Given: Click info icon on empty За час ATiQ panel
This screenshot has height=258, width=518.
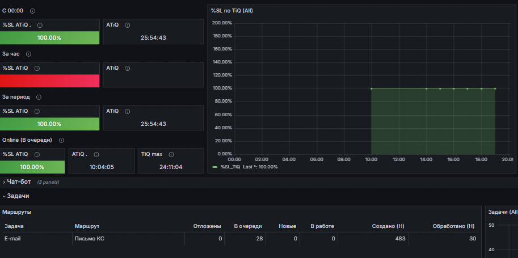Looking at the screenshot, I should (127, 69).
